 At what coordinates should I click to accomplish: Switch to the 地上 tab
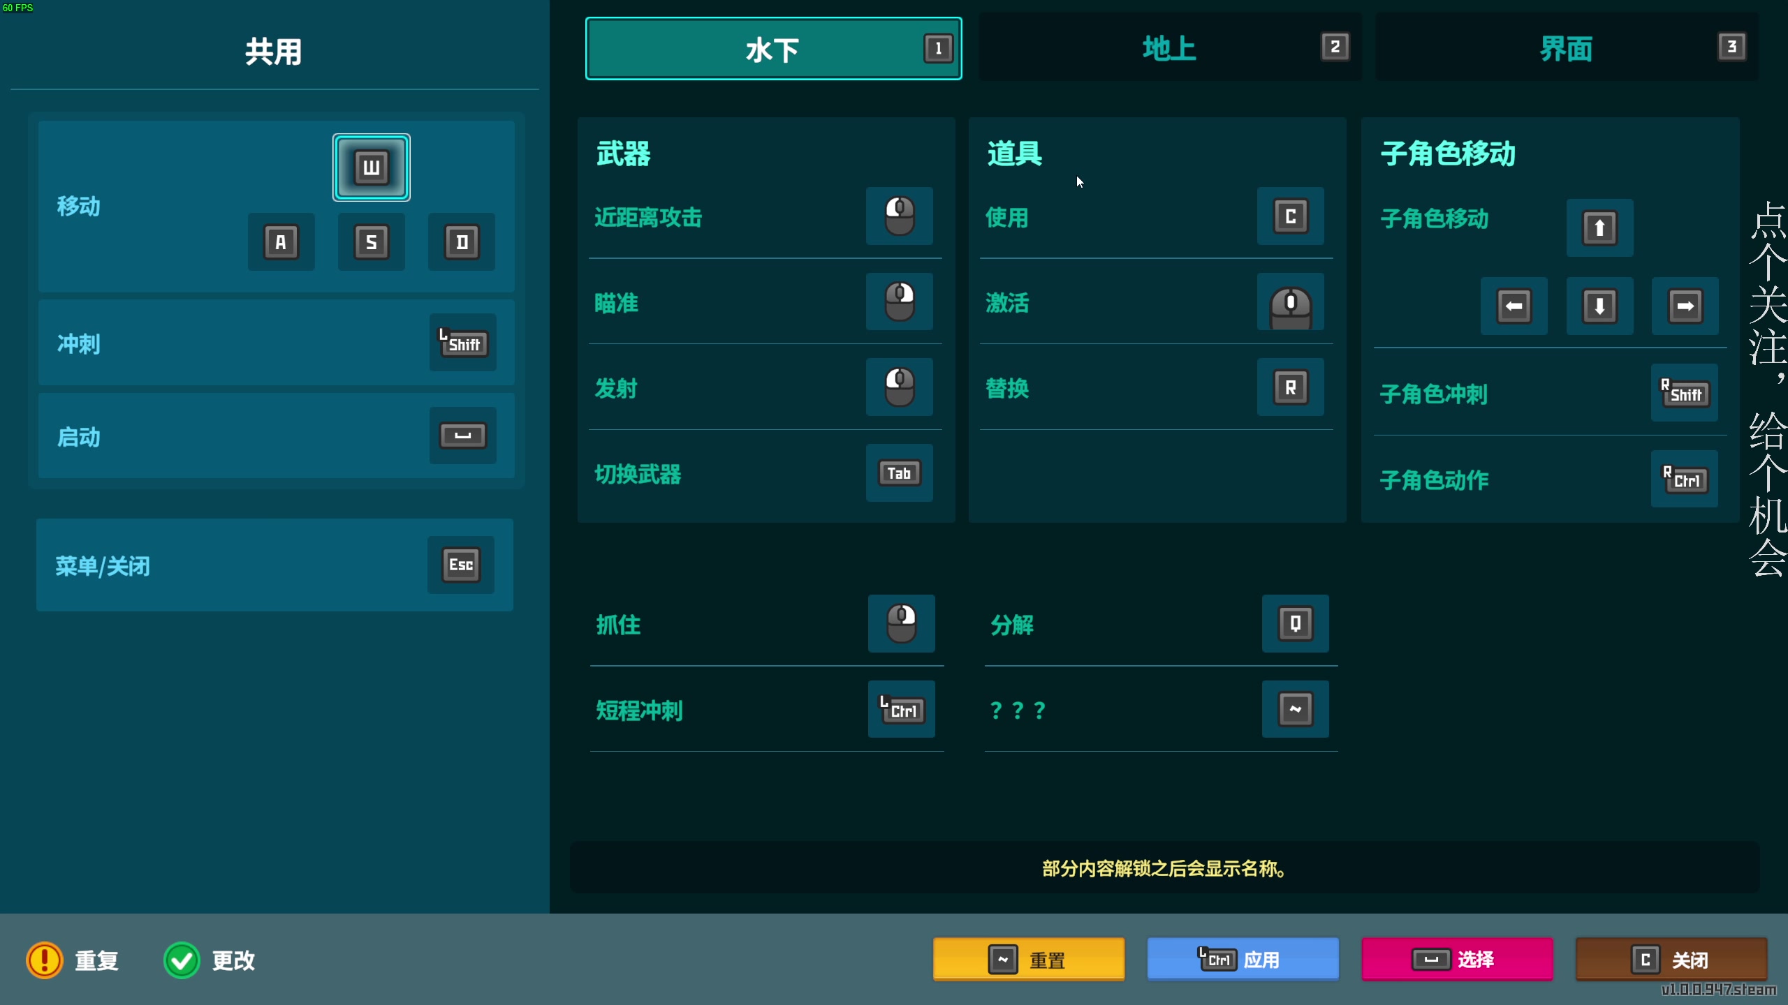point(1171,47)
